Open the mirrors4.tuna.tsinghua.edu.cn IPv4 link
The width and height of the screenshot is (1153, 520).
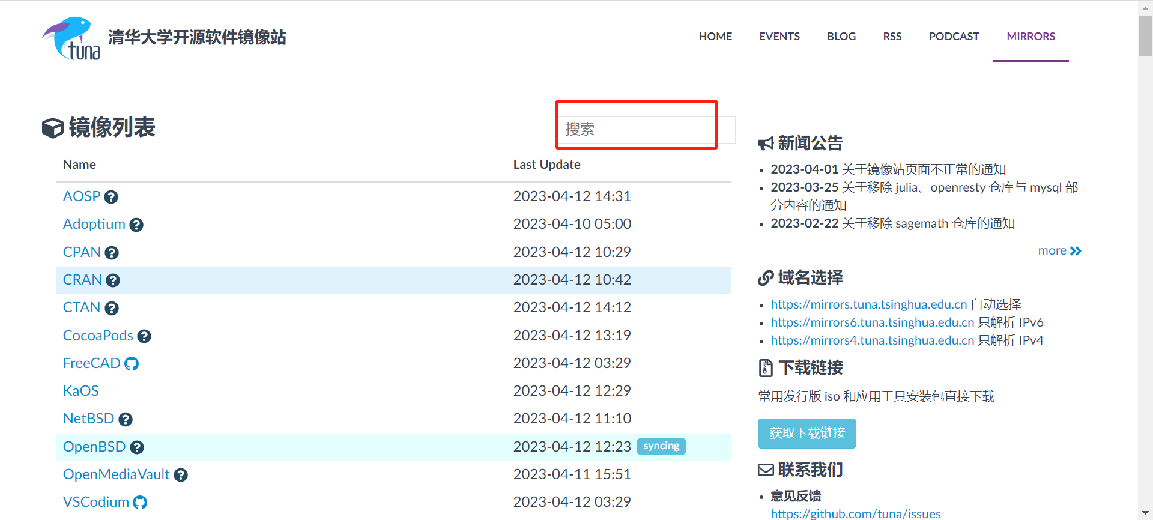[873, 340]
